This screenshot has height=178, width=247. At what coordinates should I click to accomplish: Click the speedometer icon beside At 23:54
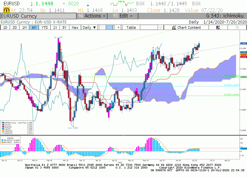coord(6,10)
